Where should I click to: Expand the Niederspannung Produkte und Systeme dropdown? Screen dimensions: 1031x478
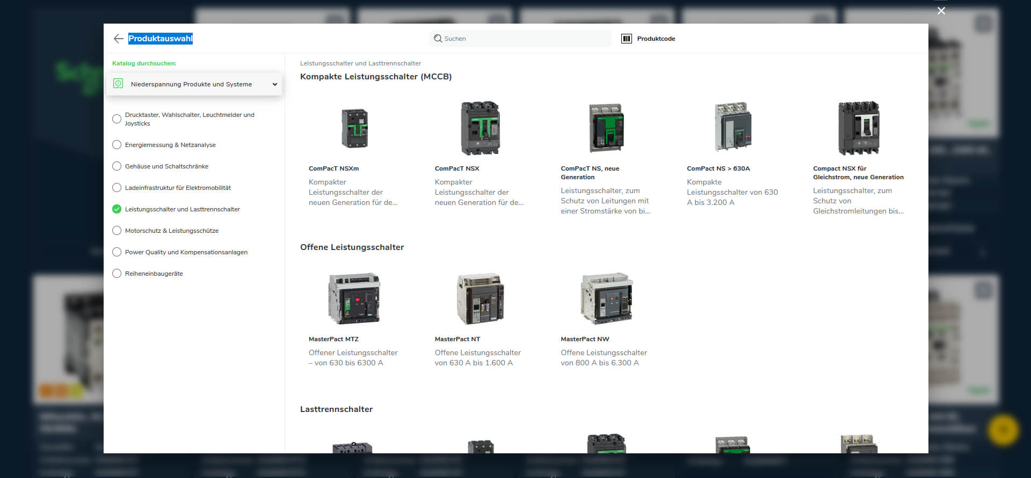pyautogui.click(x=274, y=84)
